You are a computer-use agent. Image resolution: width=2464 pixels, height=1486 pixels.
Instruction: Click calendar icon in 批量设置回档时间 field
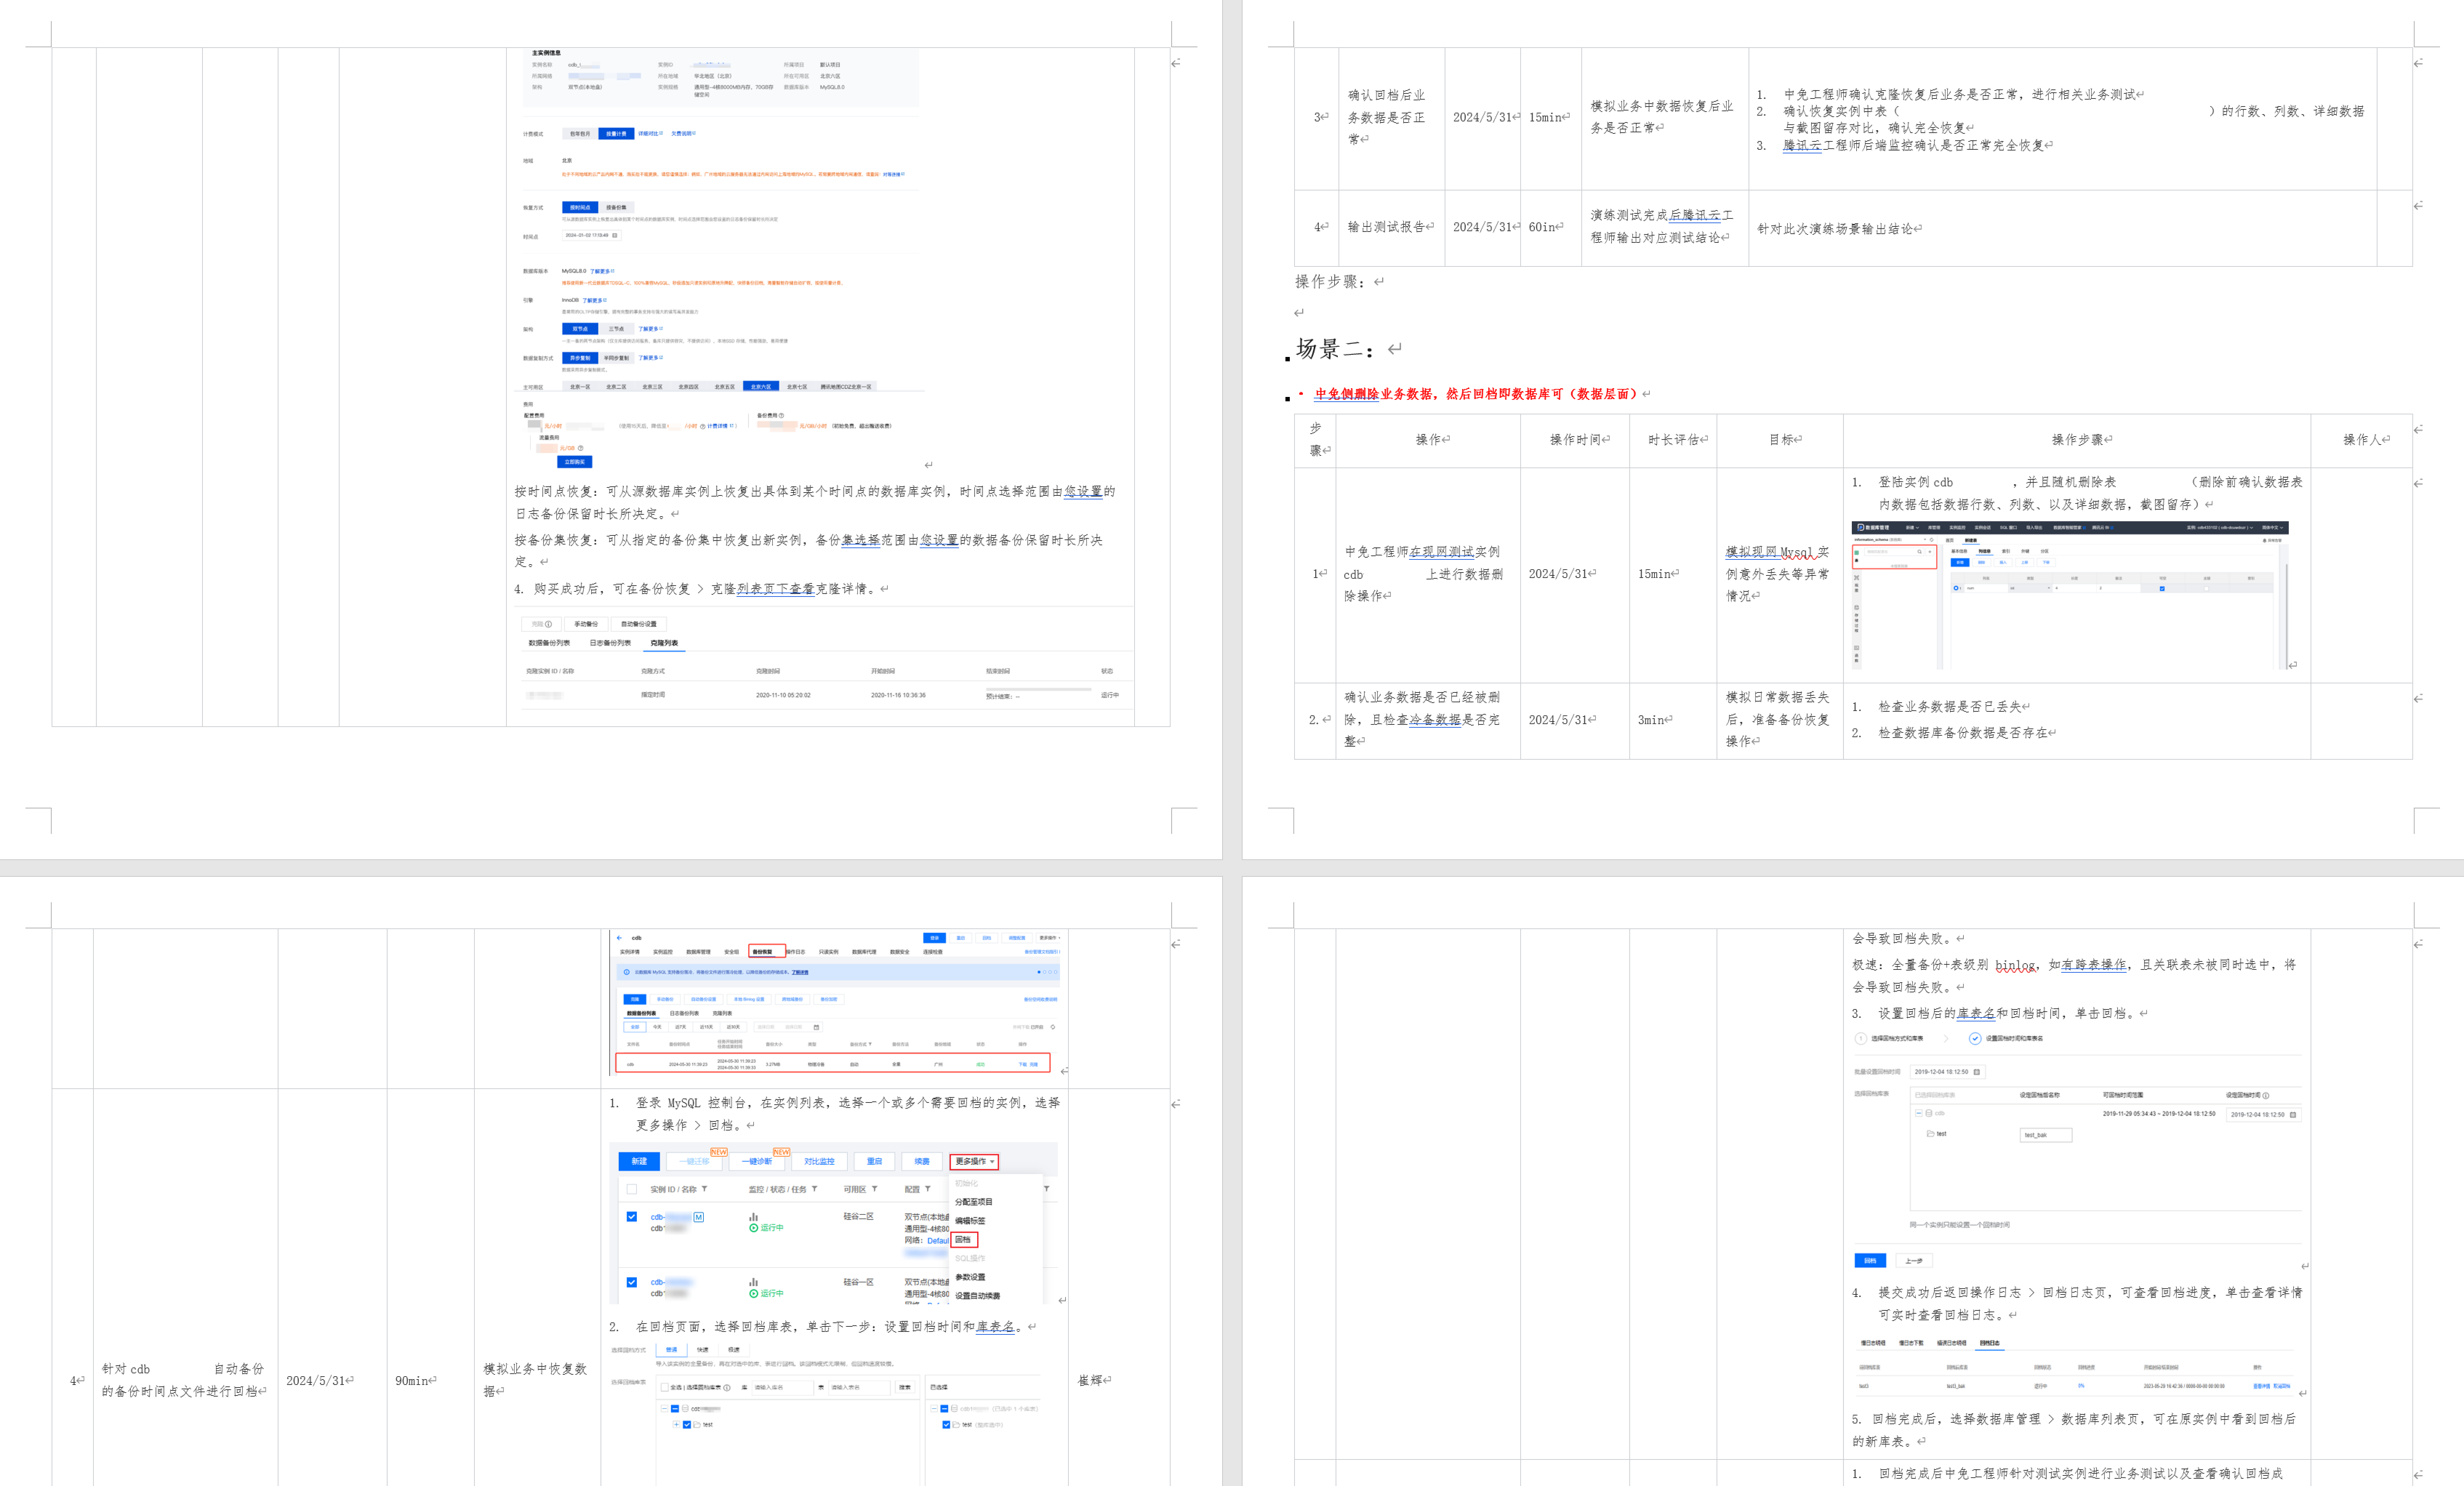click(x=1976, y=1072)
